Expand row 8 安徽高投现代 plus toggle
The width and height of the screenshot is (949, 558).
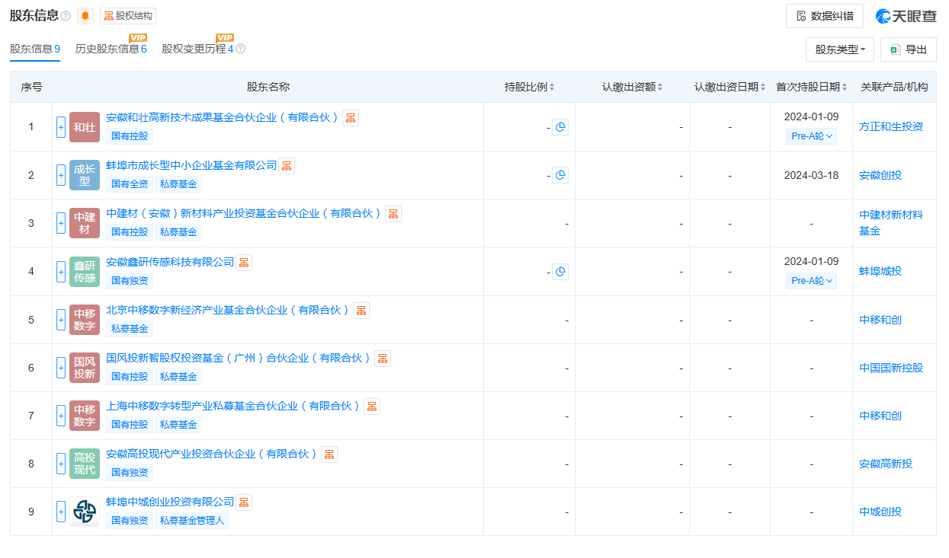point(61,464)
